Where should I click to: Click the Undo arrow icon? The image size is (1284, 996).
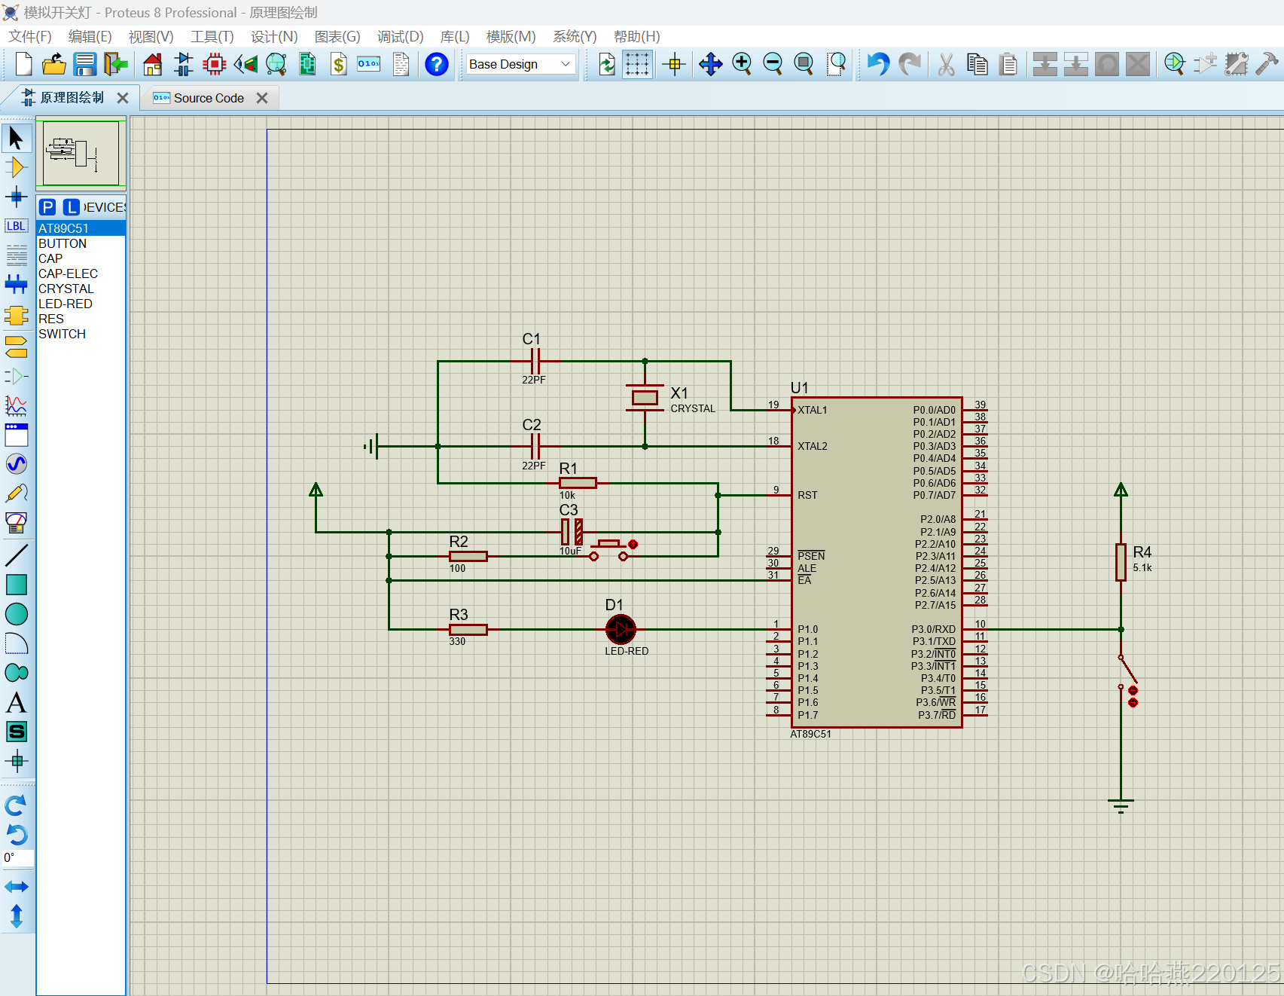coord(877,65)
